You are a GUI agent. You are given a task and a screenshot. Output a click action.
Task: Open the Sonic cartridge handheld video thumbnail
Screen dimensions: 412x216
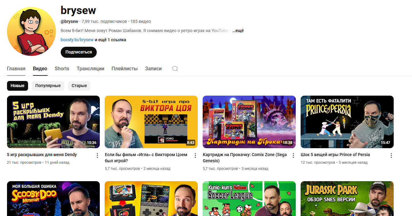click(151, 199)
